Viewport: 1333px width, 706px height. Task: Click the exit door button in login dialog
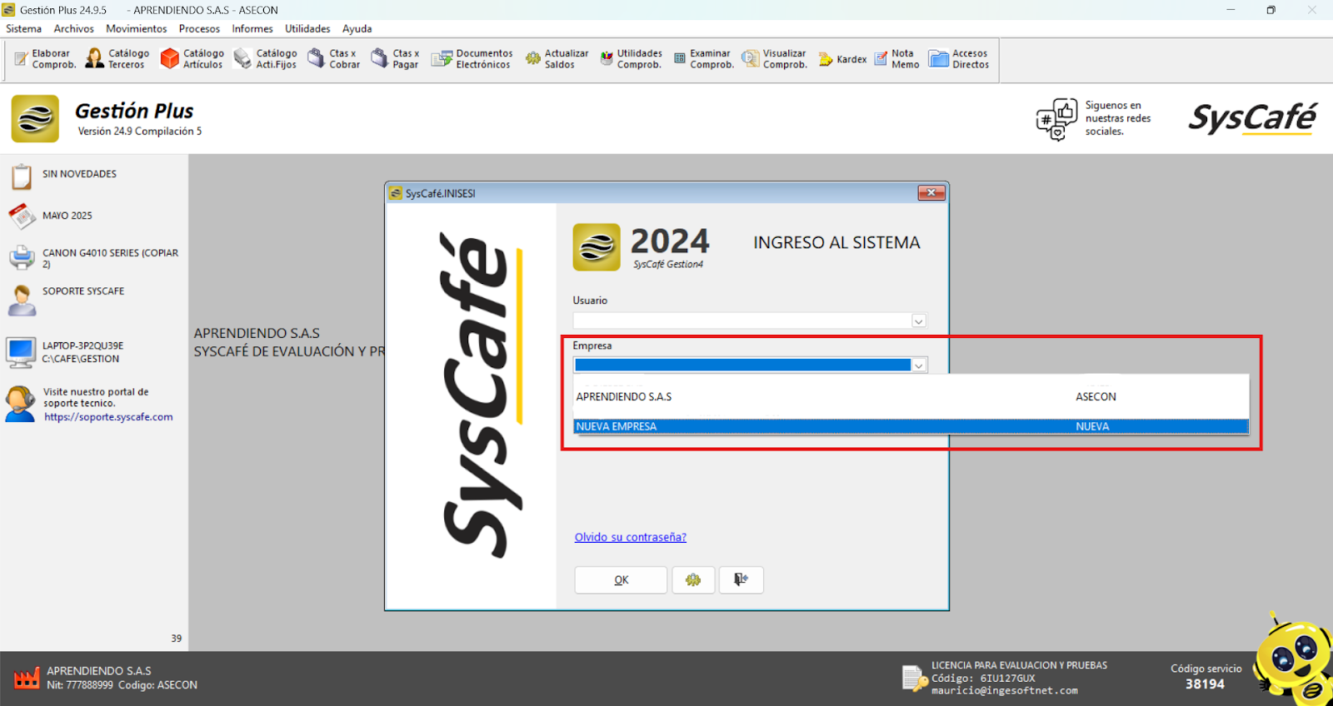pyautogui.click(x=741, y=579)
